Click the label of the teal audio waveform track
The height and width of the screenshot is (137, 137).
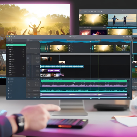point(36,90)
